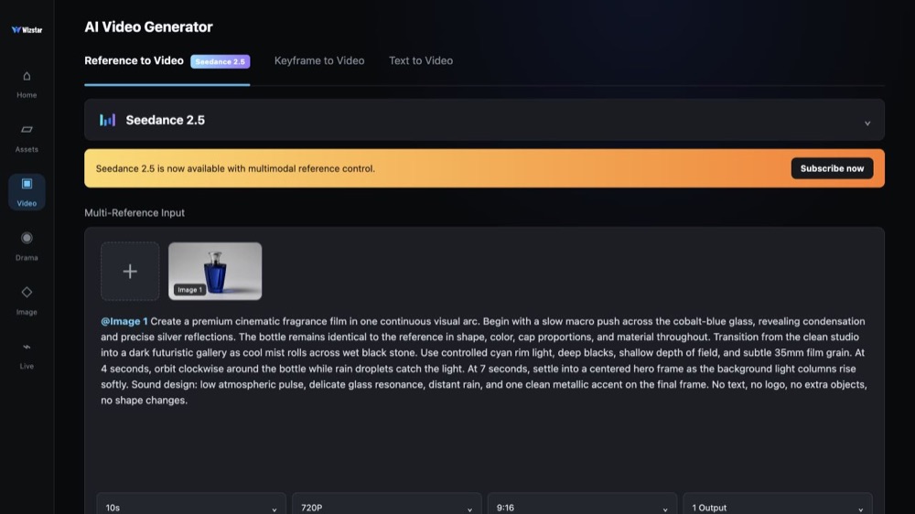Switch to Keyframe to Video tab

coord(319,60)
